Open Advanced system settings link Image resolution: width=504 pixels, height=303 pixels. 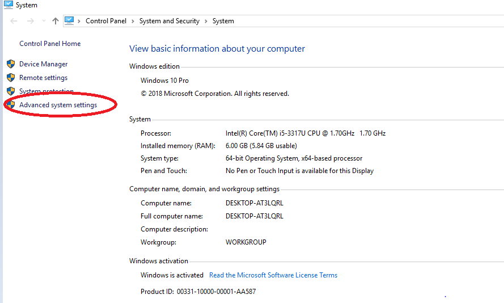(58, 105)
